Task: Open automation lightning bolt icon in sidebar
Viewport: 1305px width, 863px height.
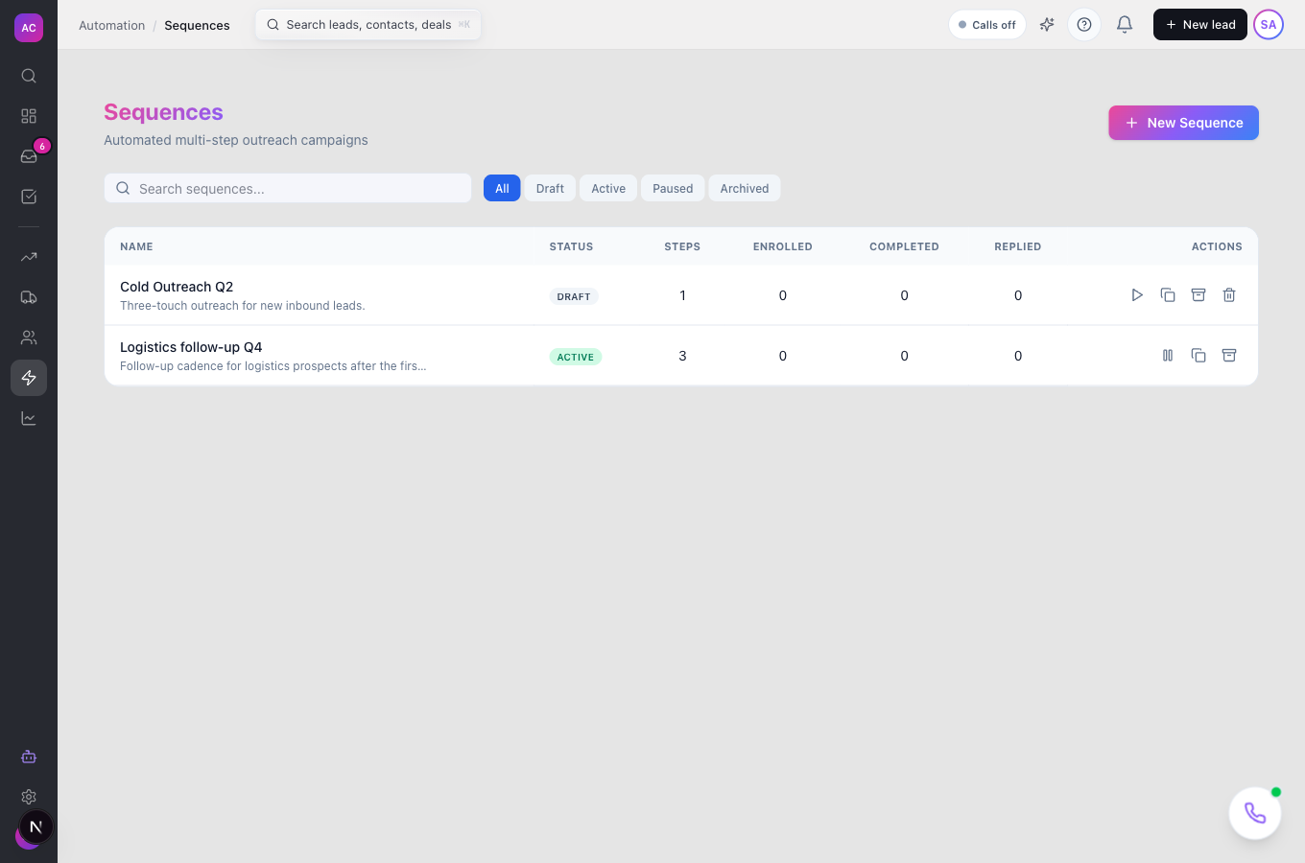Action: [29, 378]
